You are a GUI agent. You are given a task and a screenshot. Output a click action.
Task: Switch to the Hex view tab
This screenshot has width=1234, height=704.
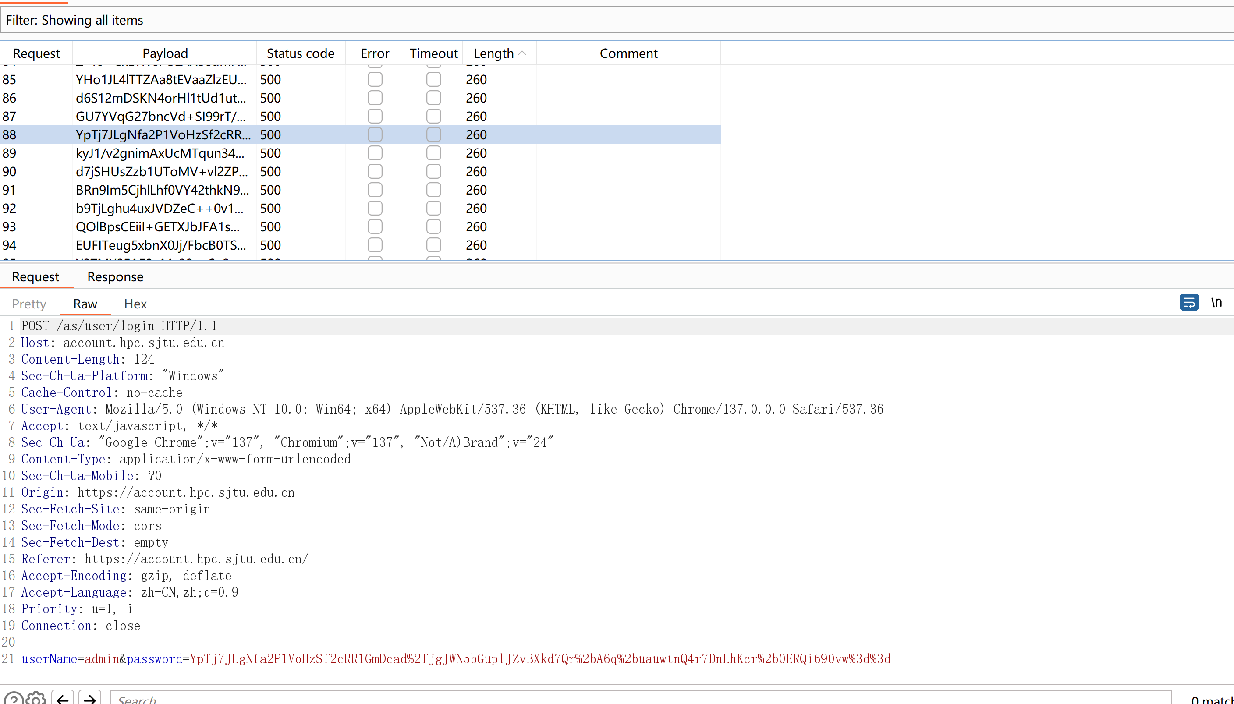[x=135, y=304]
